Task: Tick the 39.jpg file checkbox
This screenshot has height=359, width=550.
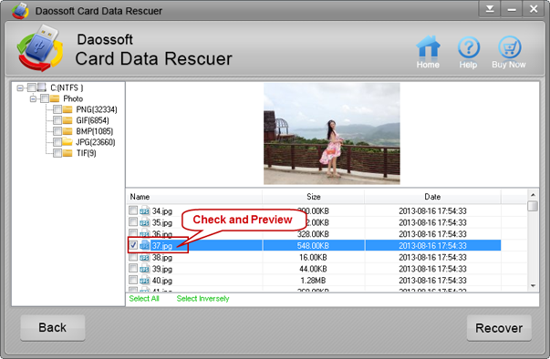Action: [133, 268]
